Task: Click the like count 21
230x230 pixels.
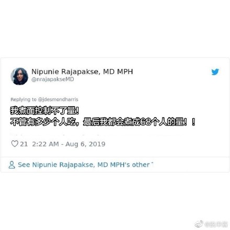Action: [x=24, y=144]
